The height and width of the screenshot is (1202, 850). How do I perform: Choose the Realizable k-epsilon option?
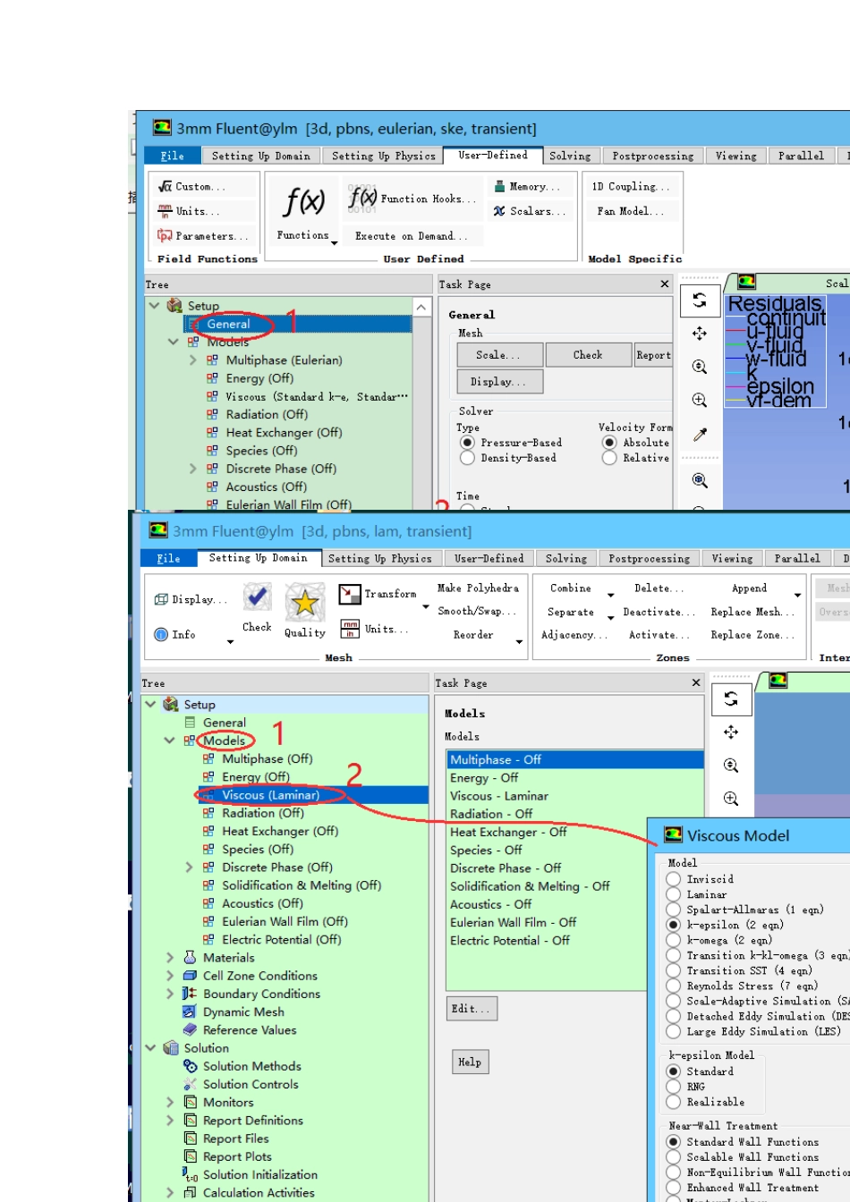coord(674,1102)
